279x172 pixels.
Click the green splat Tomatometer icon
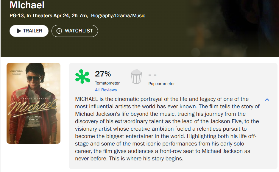coord(82,76)
